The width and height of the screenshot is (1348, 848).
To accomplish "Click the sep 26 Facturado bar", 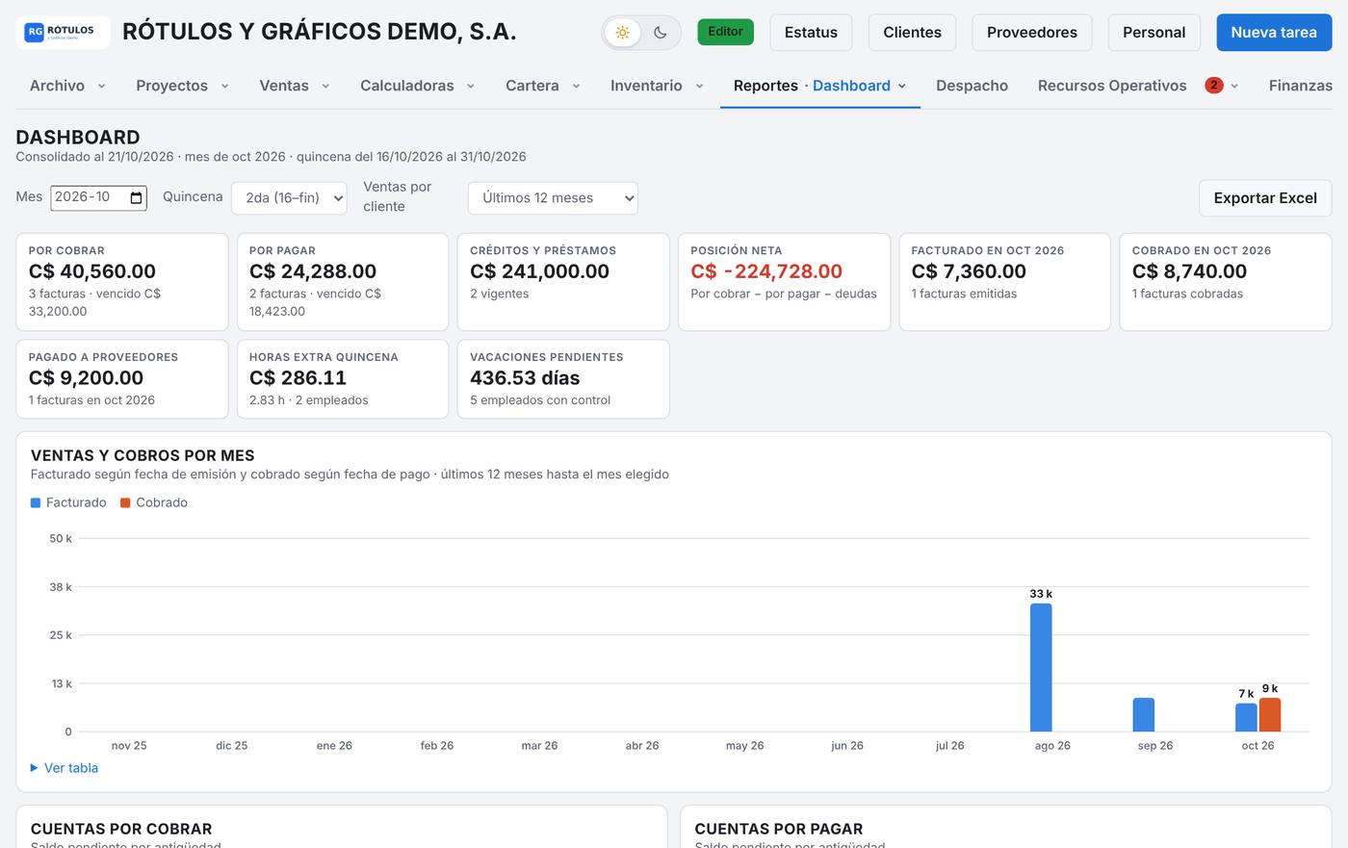I will [1143, 715].
